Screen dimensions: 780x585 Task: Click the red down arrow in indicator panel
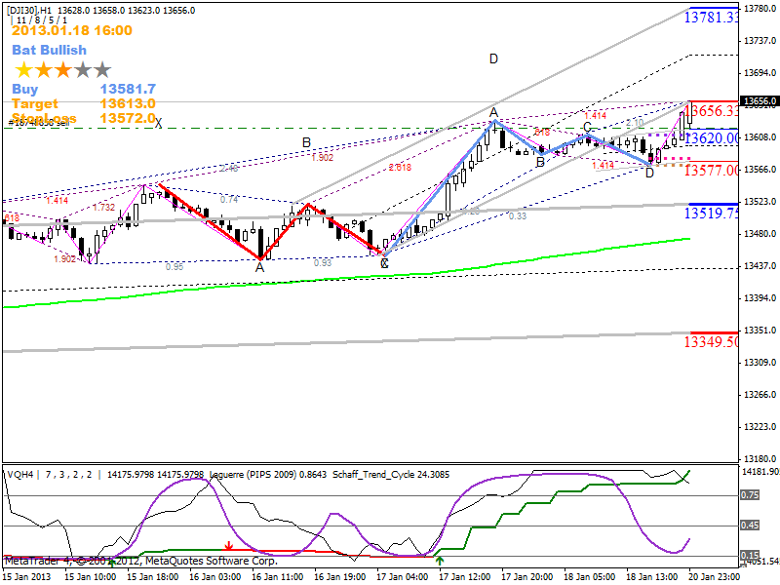click(x=228, y=546)
